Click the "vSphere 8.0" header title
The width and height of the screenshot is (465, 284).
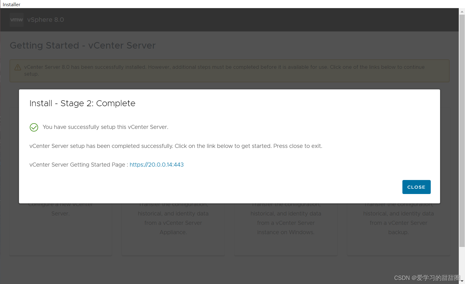pos(45,20)
